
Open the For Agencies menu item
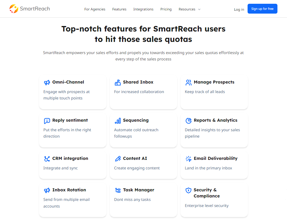click(95, 9)
